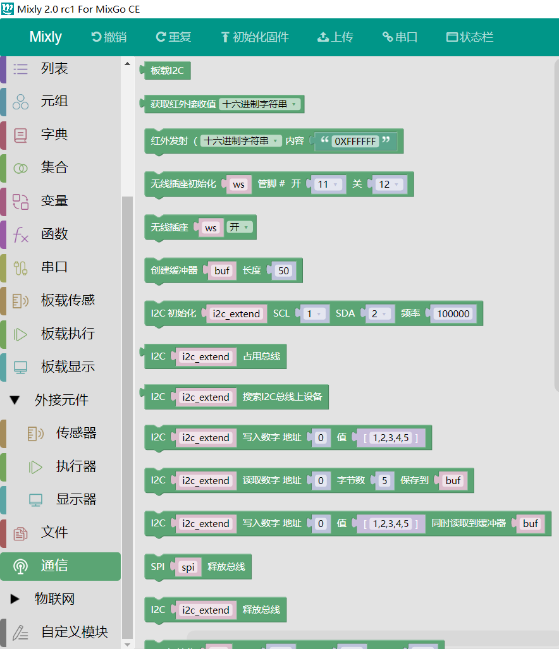Click the I2C i2c_extend 释放总线 block
The image size is (559, 649).
pos(216,610)
